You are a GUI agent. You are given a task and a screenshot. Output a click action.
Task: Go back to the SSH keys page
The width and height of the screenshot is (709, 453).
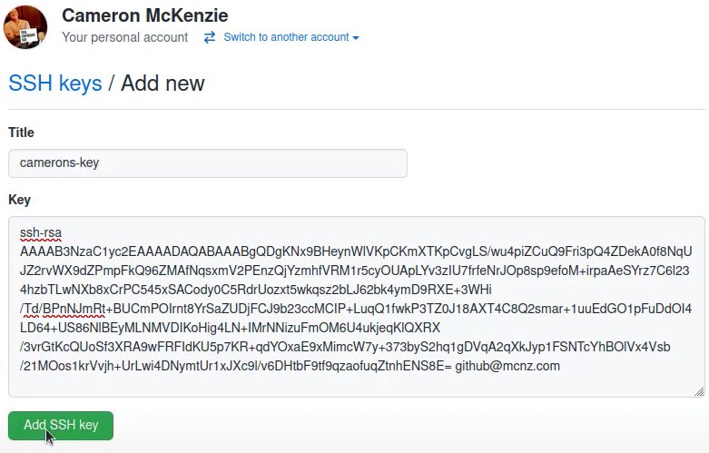tap(54, 84)
